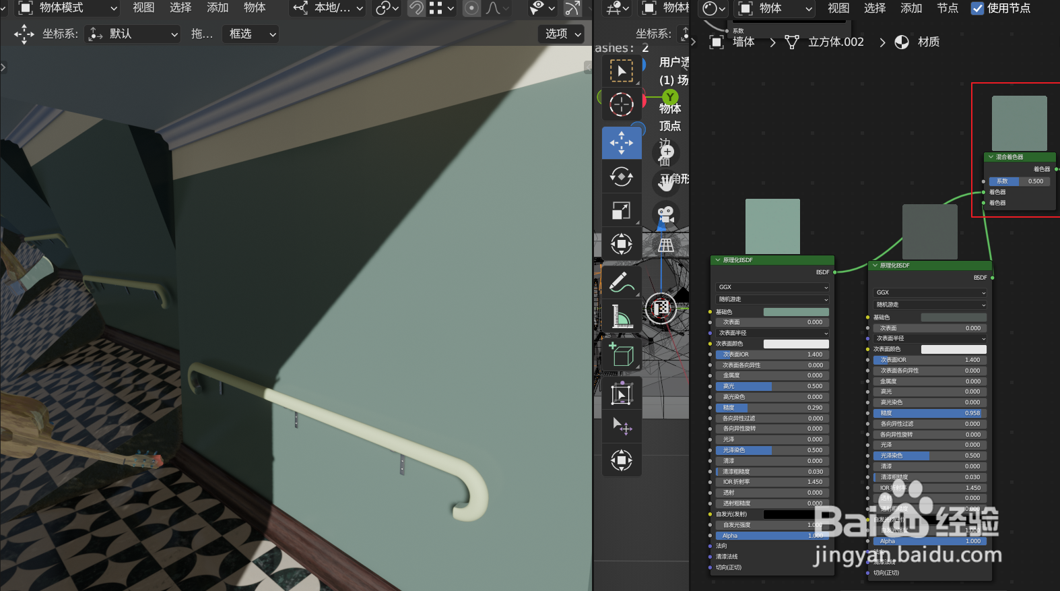Click the move gizmo icon beside 坐标系
The height and width of the screenshot is (591, 1060).
24,34
